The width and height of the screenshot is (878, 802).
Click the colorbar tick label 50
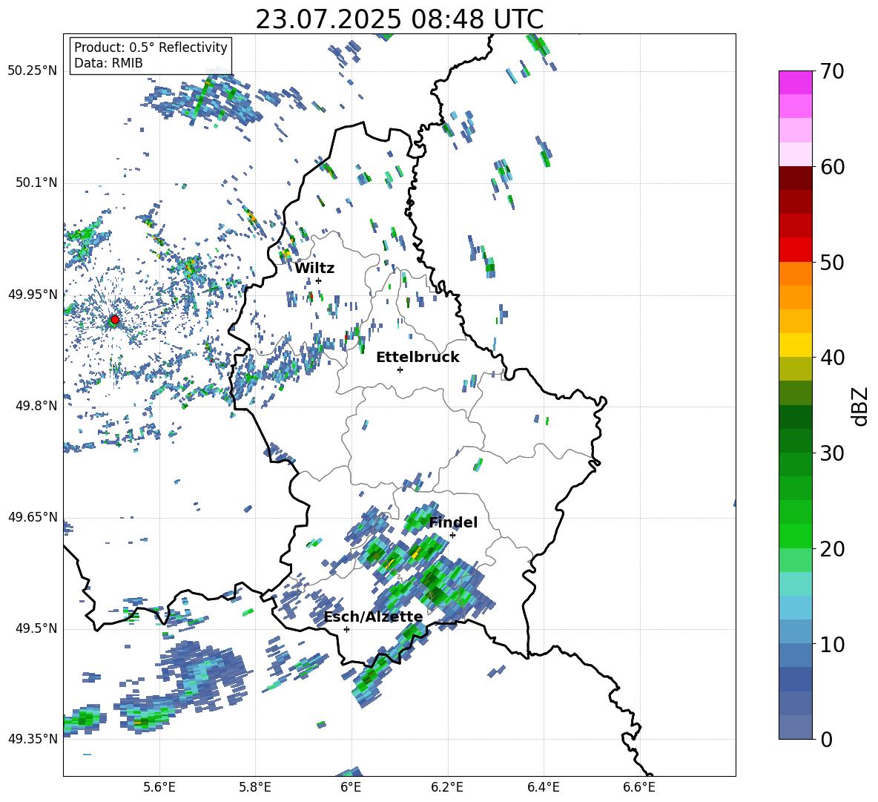pyautogui.click(x=832, y=262)
